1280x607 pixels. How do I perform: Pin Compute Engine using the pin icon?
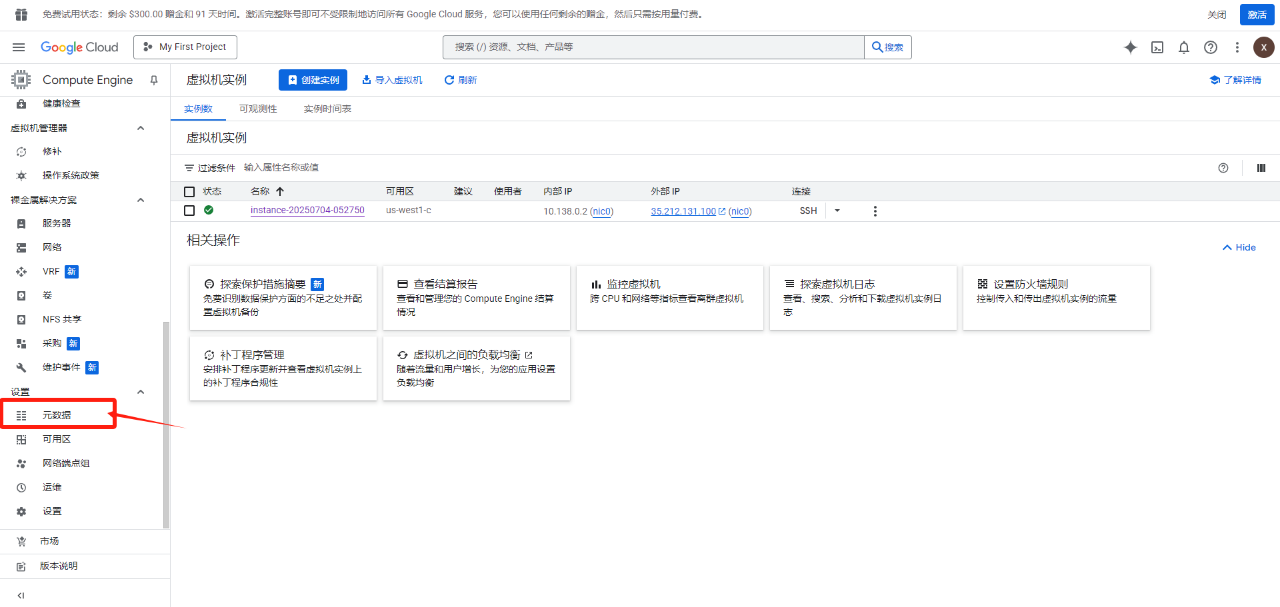coord(154,80)
